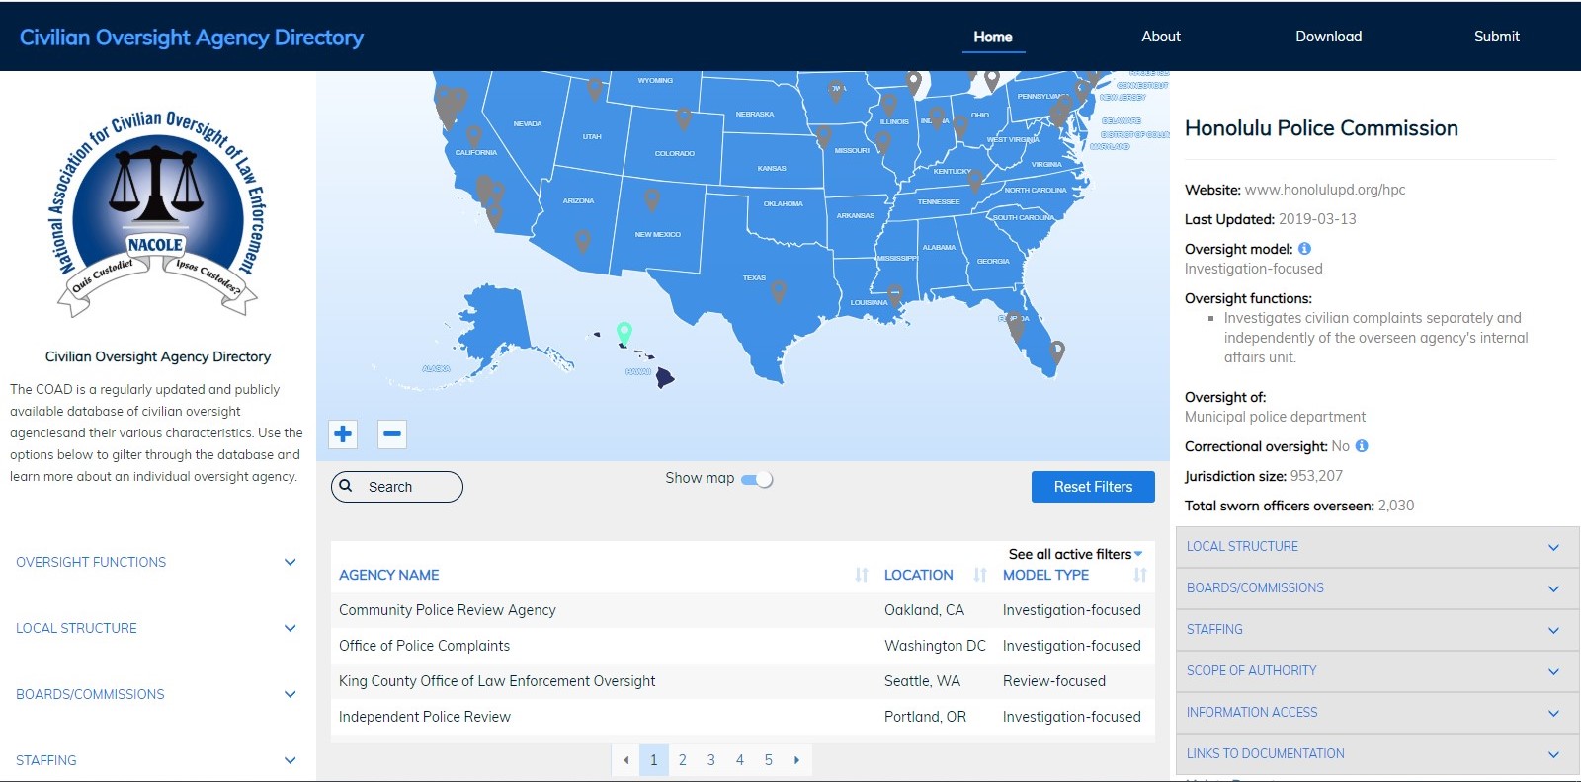Toggle the Show map switch

[757, 479]
